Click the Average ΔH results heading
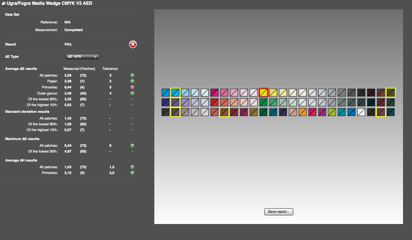Viewport: 412px width, 240px height. pos(21,160)
